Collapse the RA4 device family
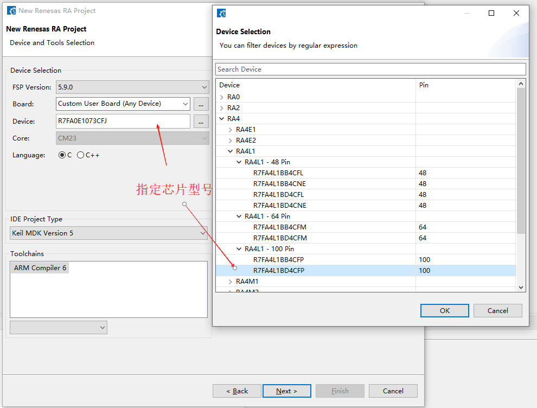Image resolution: width=537 pixels, height=408 pixels. pos(222,119)
